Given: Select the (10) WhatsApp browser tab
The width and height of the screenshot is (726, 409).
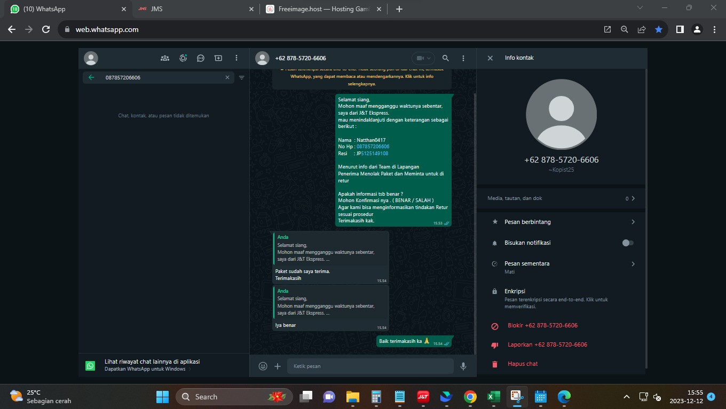Looking at the screenshot, I should coord(67,9).
